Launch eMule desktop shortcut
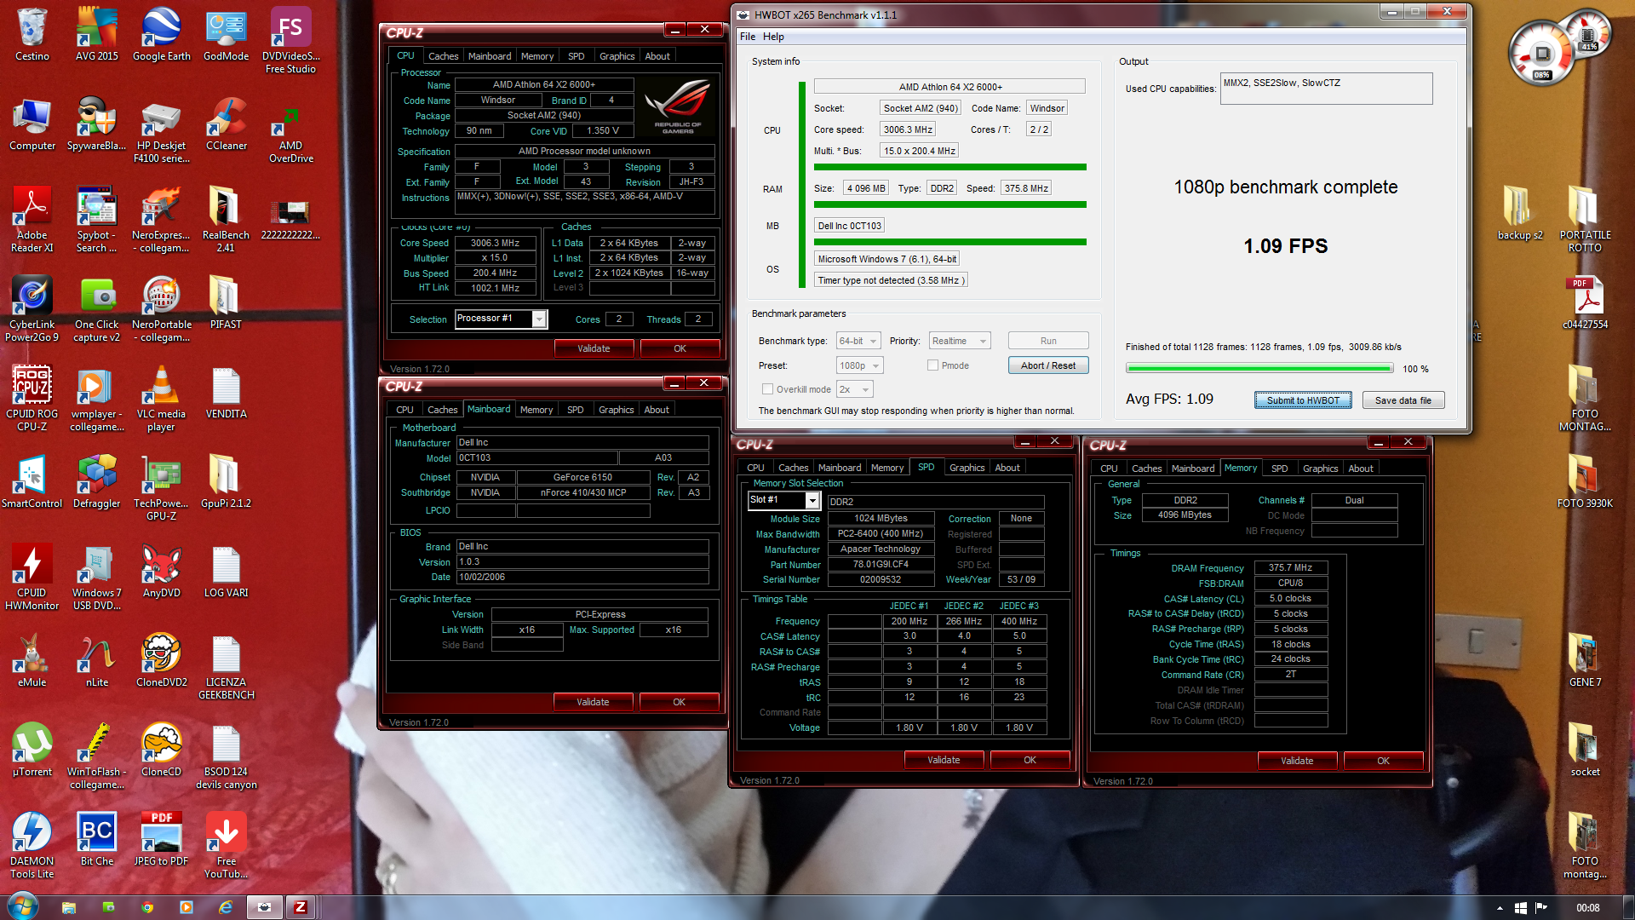This screenshot has width=1635, height=920. pyautogui.click(x=32, y=661)
